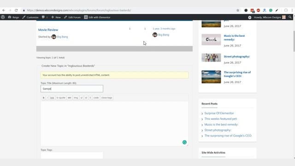Open Customize in the admin bar
Screen dimensions: 295x166
click(30, 17)
